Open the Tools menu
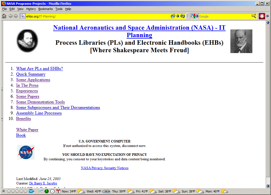This screenshot has width=271, height=195. tap(59, 9)
